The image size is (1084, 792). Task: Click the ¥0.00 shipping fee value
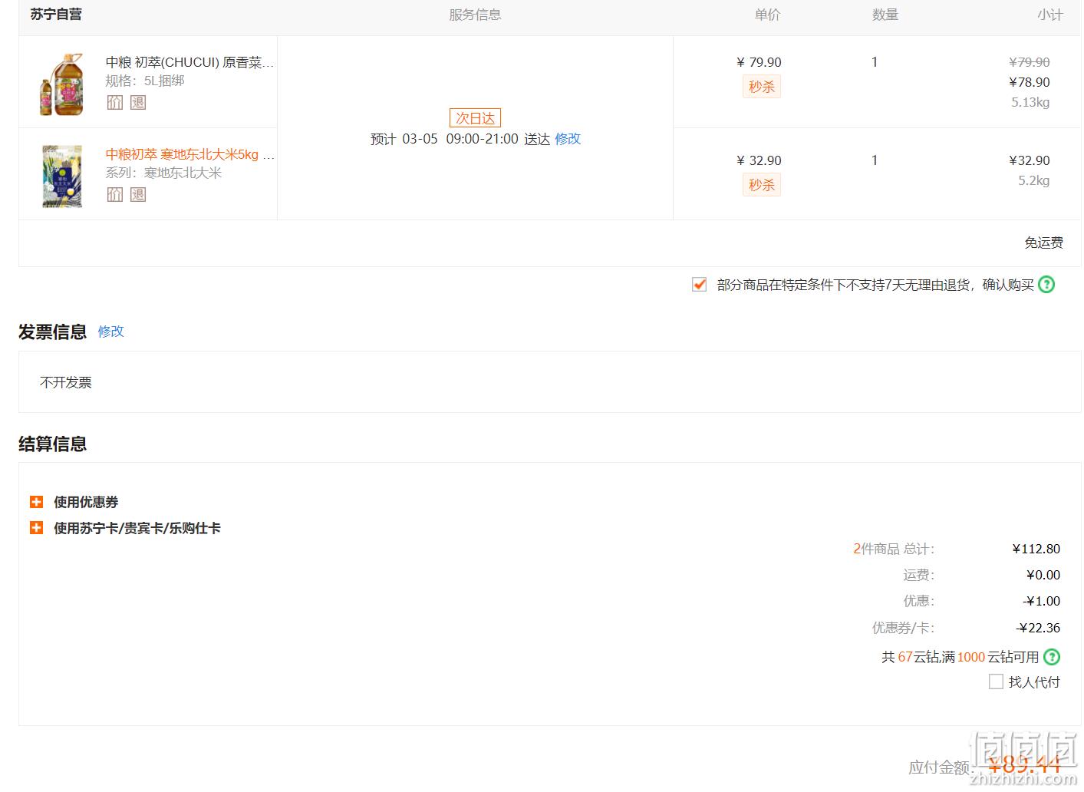1043,575
